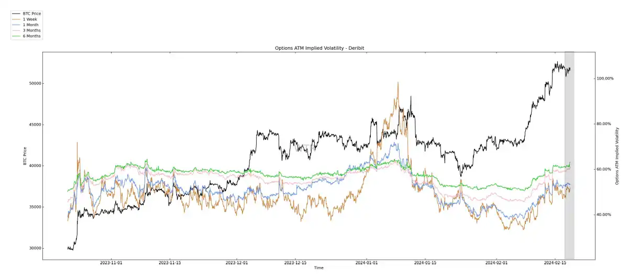
Task: Click the '2024-01-15' date tick label
Action: pos(426,263)
